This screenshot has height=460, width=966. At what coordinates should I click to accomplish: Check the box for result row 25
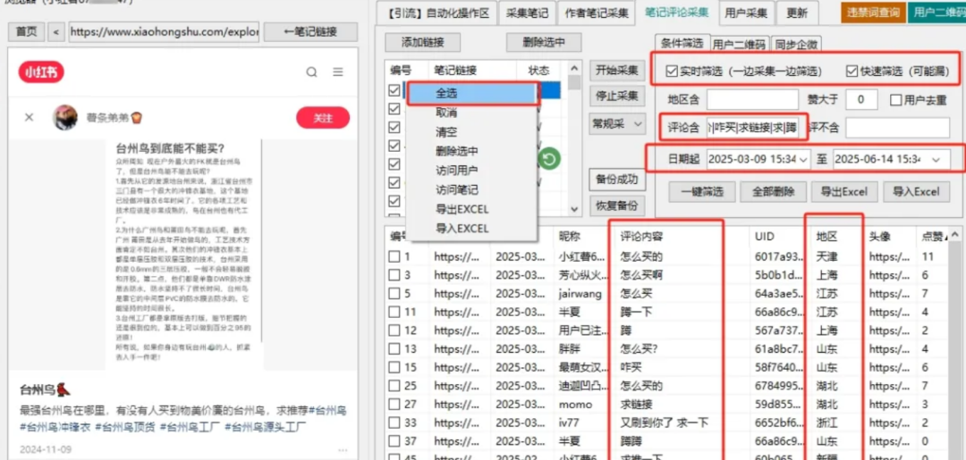coord(394,386)
